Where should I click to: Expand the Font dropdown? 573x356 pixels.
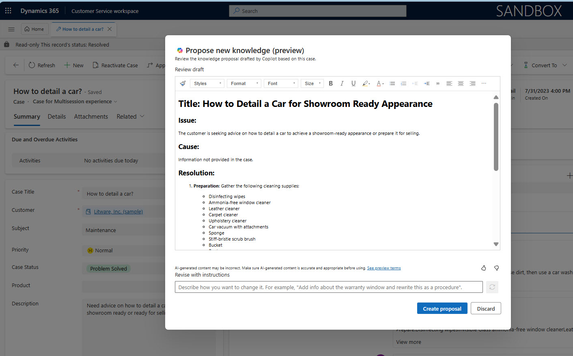(x=281, y=83)
